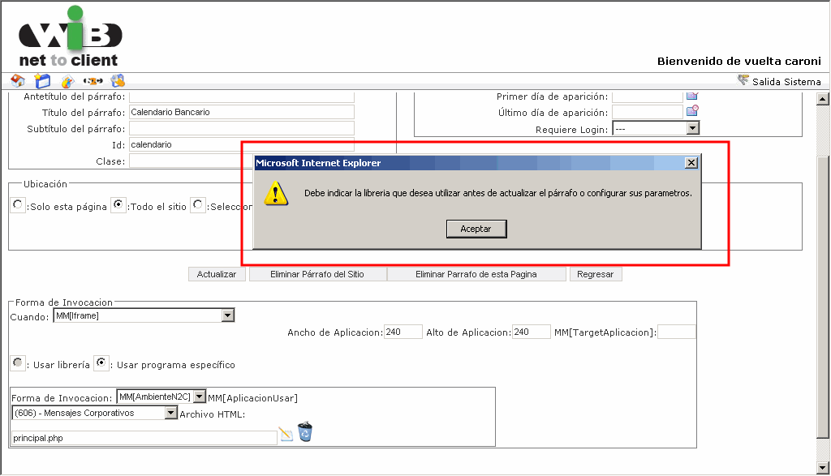Screen dimensions: 831x476
Task: Focus the Subtítulo del párrafo field
Action: click(242, 129)
